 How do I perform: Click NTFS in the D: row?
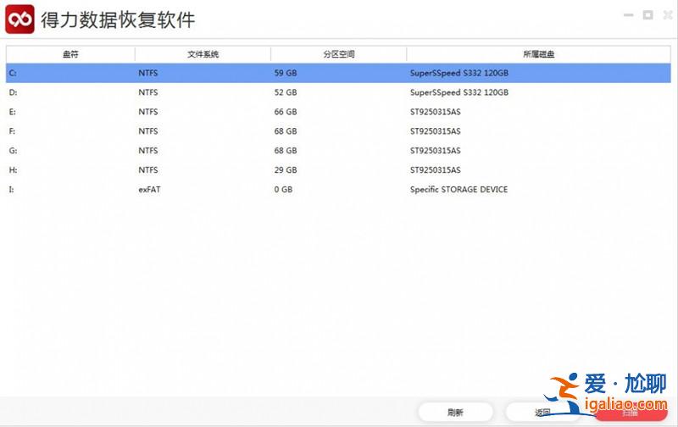[147, 92]
